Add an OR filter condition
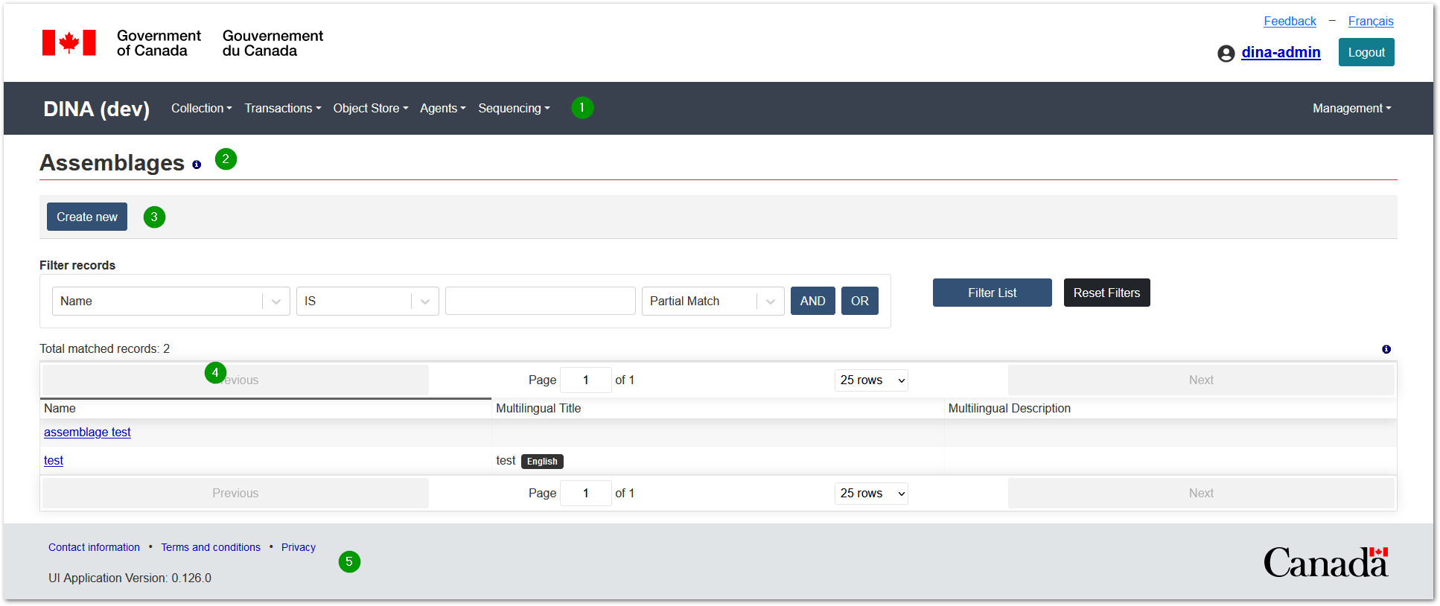 coord(860,301)
